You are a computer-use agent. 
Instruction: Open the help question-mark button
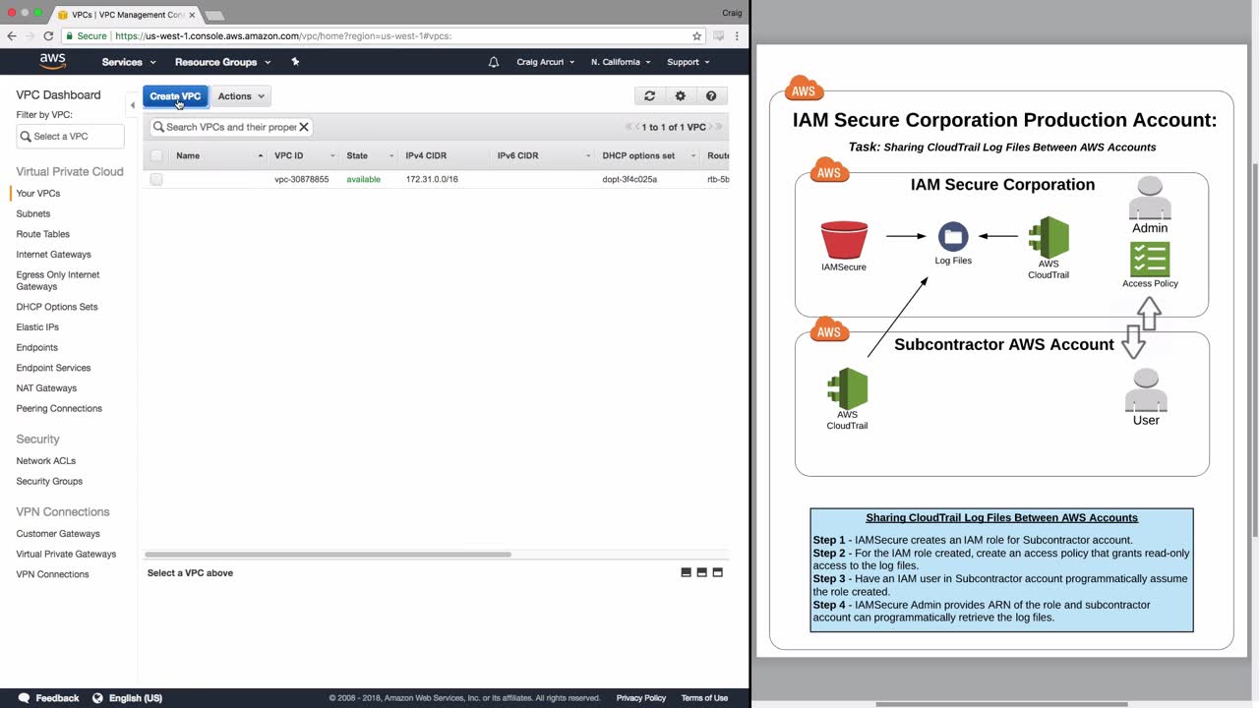coord(711,96)
